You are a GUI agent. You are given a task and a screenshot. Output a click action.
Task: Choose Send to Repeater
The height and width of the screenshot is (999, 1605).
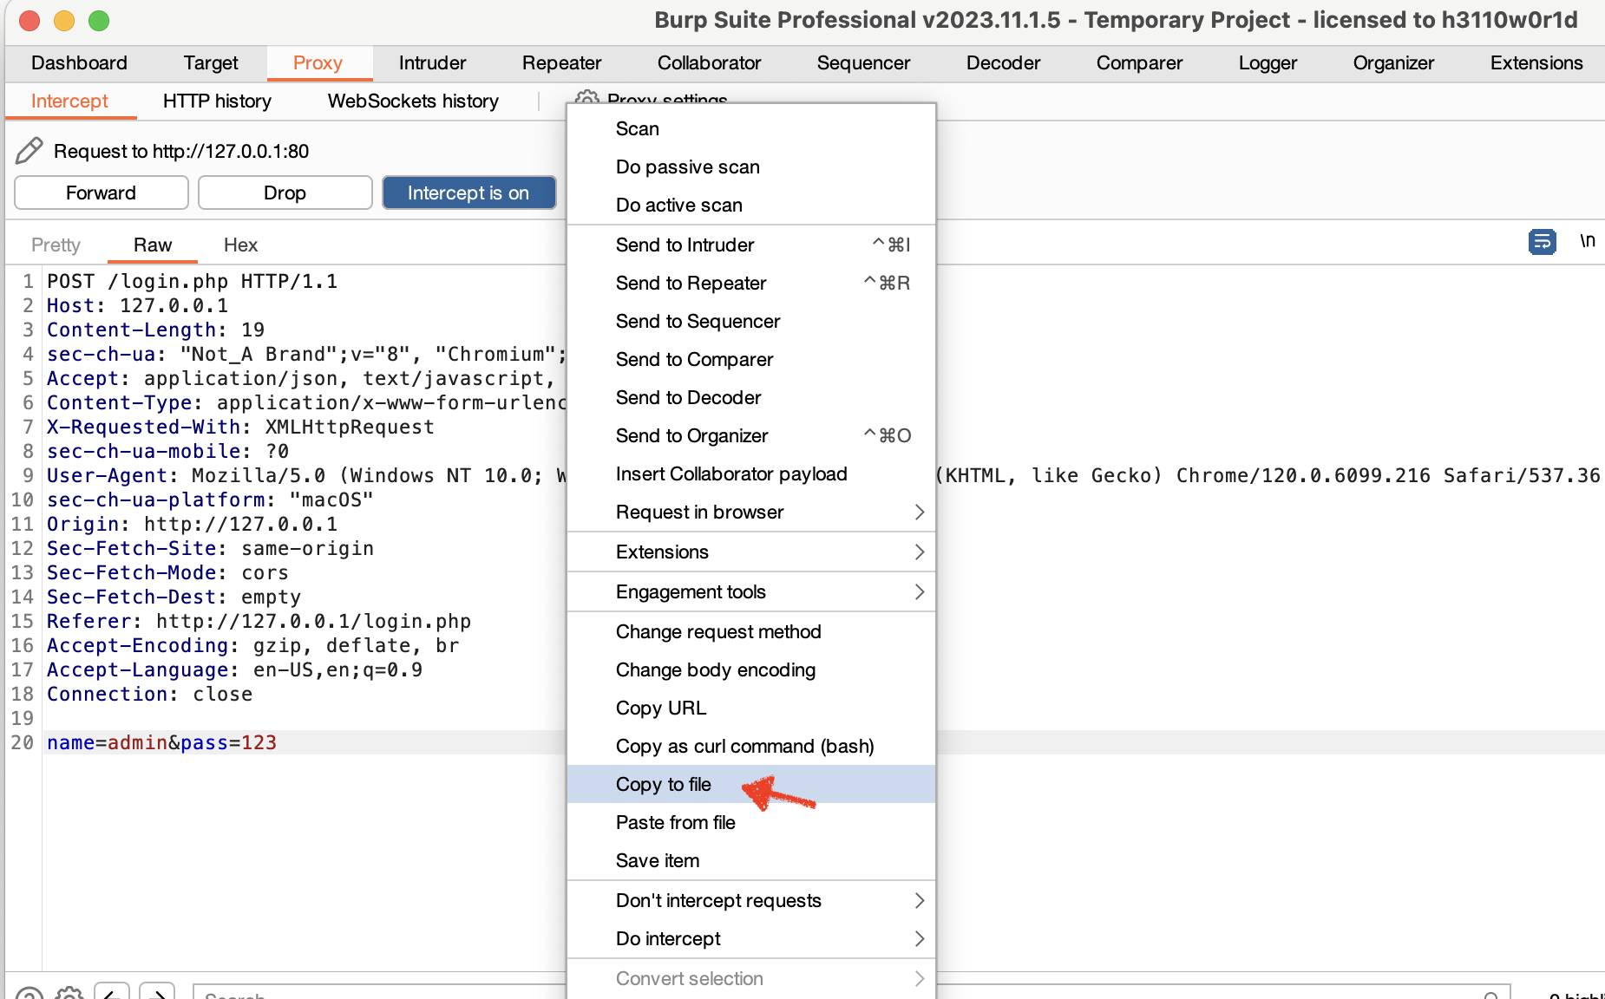pos(751,283)
